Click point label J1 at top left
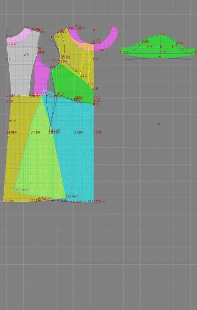 click(x=8, y=30)
